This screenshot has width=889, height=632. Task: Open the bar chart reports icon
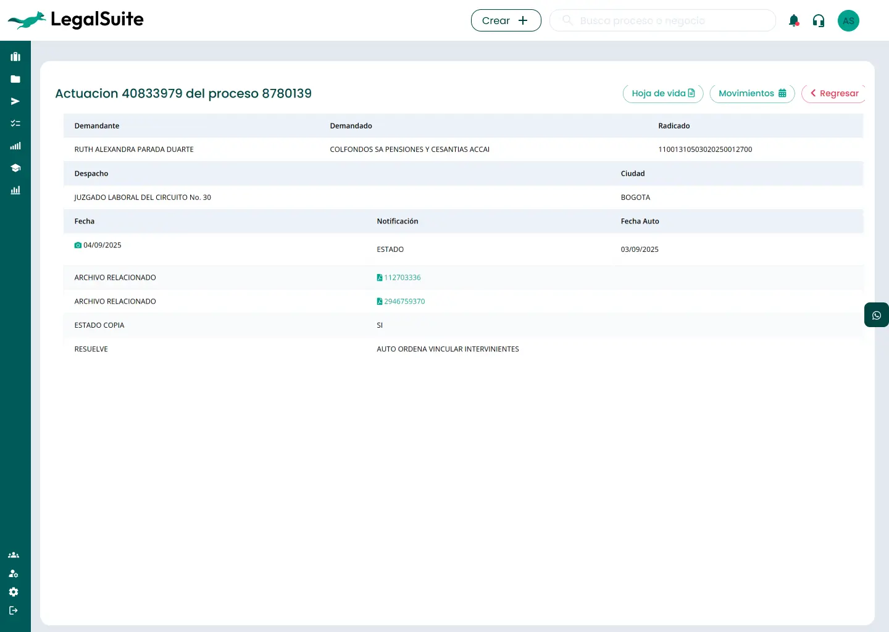(x=15, y=190)
